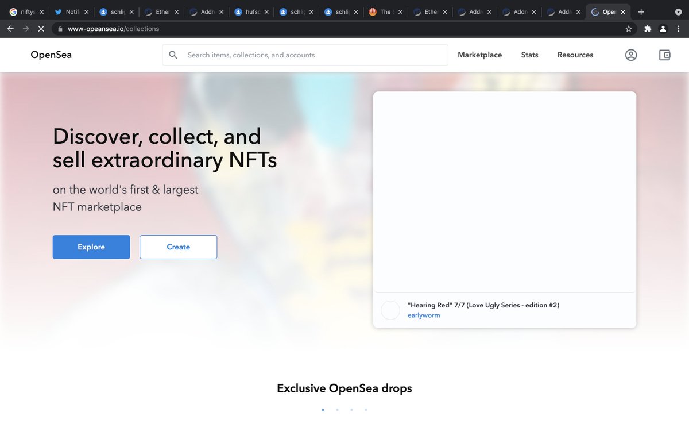689x431 pixels.
Task: Select the active Open tab
Action: click(607, 11)
